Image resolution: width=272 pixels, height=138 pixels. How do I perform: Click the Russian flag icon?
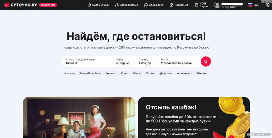[250, 5]
